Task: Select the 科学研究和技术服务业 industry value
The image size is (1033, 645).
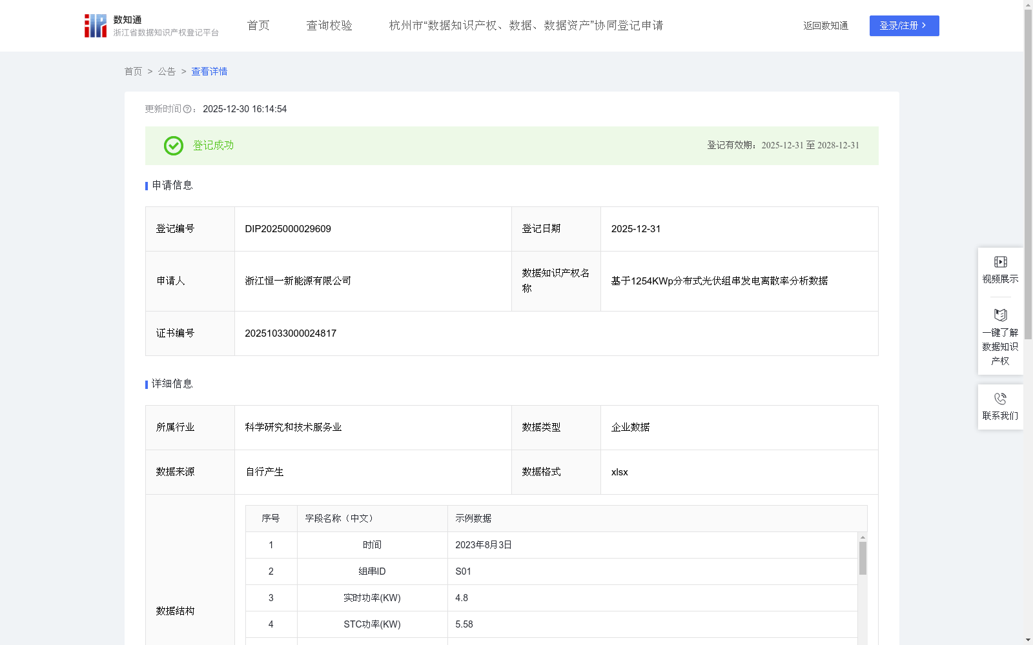Action: [x=293, y=428]
